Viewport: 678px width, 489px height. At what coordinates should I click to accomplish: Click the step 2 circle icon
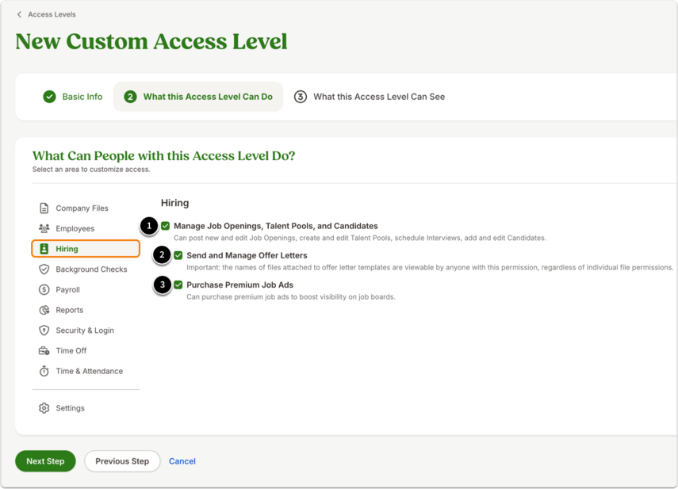[130, 97]
